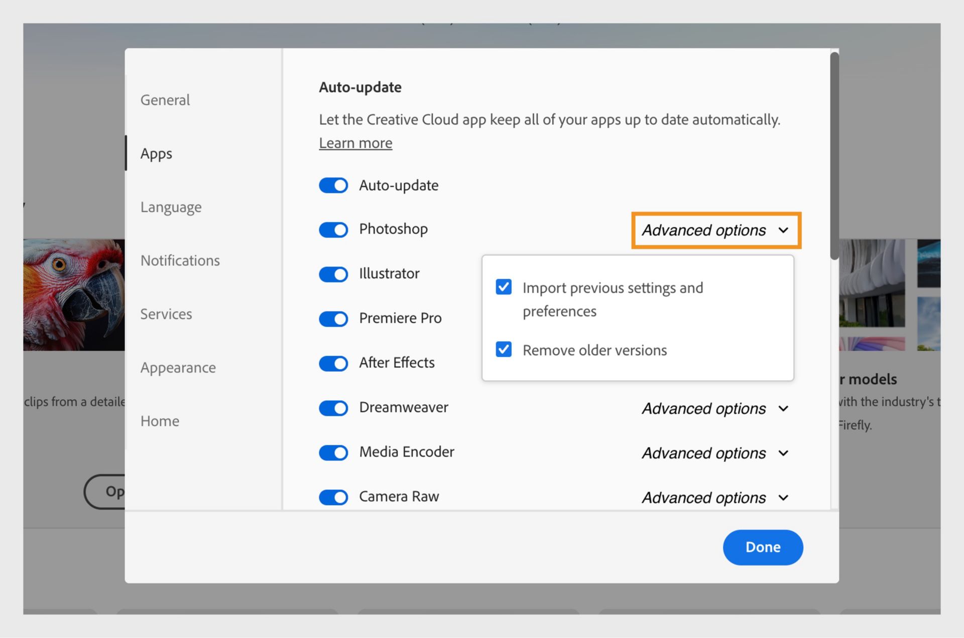This screenshot has height=638, width=964.
Task: Click the Done button
Action: pyautogui.click(x=763, y=547)
